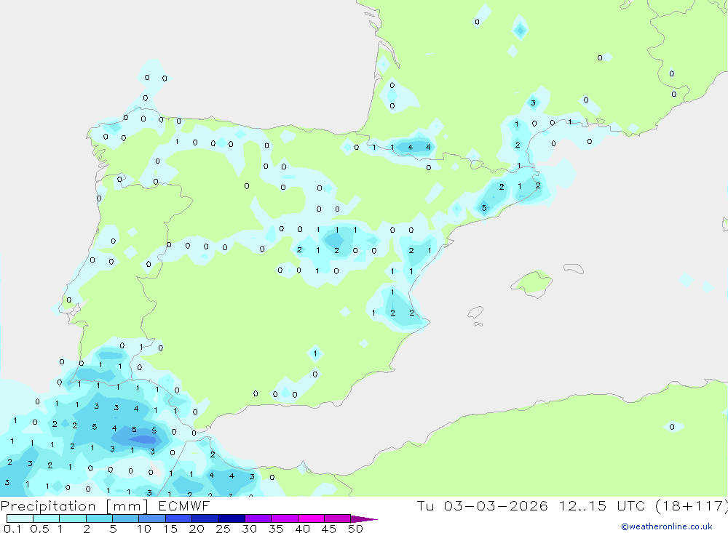Click the 20 to 25 mm legend swatch
The width and height of the screenshot is (728, 533).
click(x=205, y=518)
